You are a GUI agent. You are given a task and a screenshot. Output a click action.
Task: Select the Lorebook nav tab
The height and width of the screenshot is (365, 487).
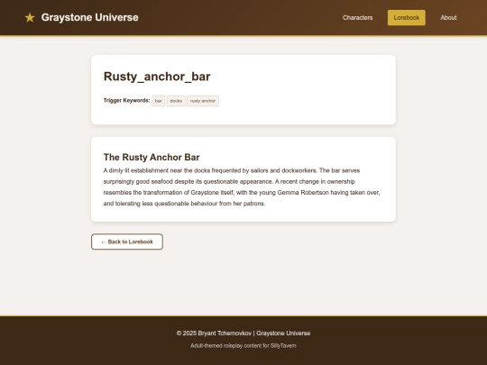coord(406,18)
